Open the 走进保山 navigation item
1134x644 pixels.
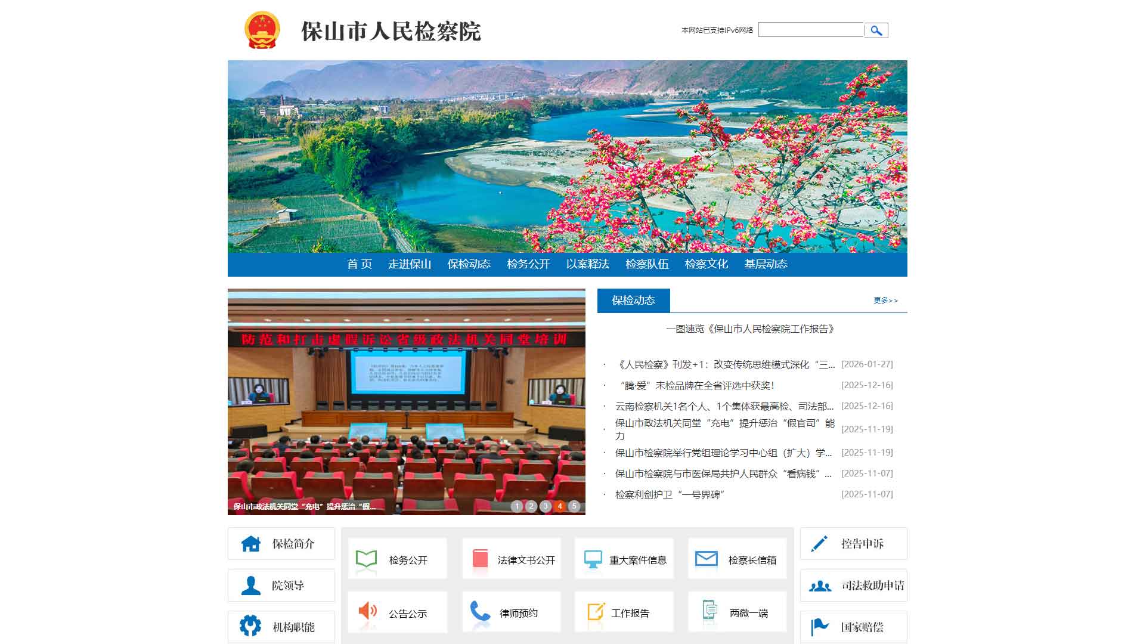(x=410, y=264)
